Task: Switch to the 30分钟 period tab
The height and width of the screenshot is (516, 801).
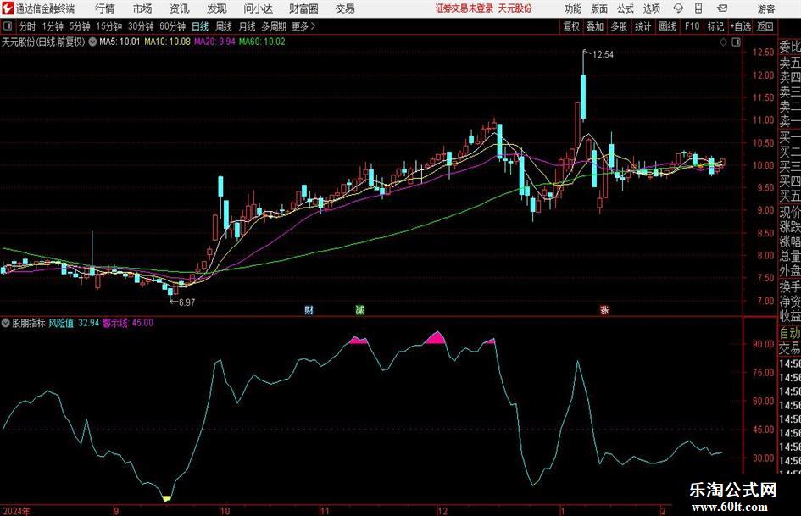Action: pyautogui.click(x=141, y=26)
